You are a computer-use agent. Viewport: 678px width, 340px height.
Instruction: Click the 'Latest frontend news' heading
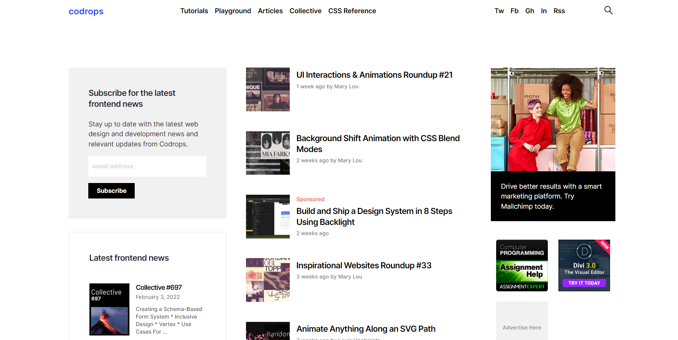129,258
